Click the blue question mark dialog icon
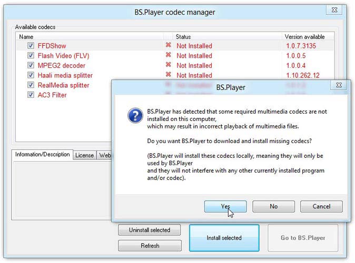The width and height of the screenshot is (355, 263). click(135, 115)
